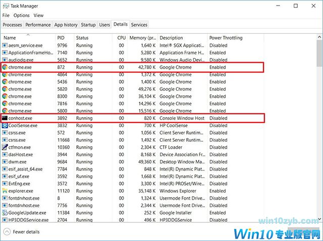Click the PID value 11384
Image resolution: width=323 pixels, height=241 pixels.
[x=64, y=213]
